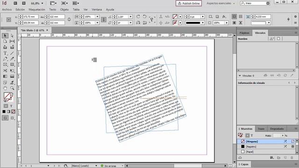Select the Page tool

tap(5, 41)
